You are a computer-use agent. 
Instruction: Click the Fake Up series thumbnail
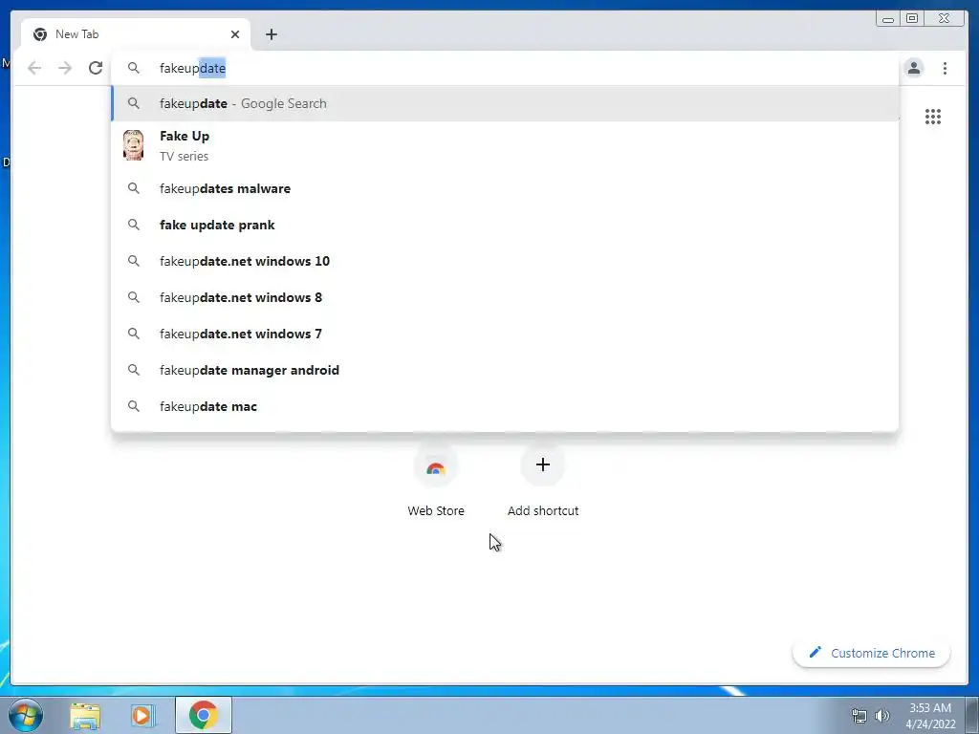pyautogui.click(x=133, y=145)
